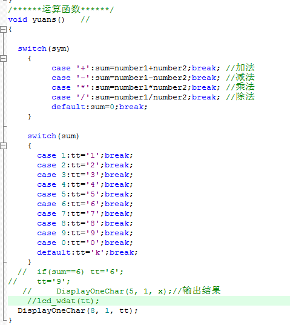
Task: Click the line 'case 9:tt='9';break;'
Action: coord(85,233)
